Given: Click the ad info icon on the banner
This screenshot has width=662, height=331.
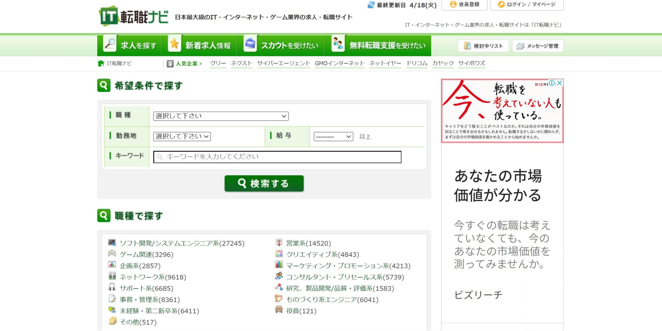Looking at the screenshot, I should (552, 83).
